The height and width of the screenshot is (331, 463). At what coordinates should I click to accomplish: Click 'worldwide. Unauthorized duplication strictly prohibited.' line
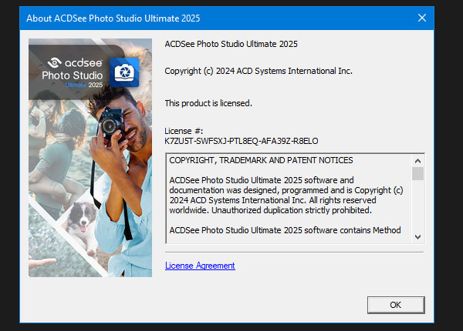(270, 210)
